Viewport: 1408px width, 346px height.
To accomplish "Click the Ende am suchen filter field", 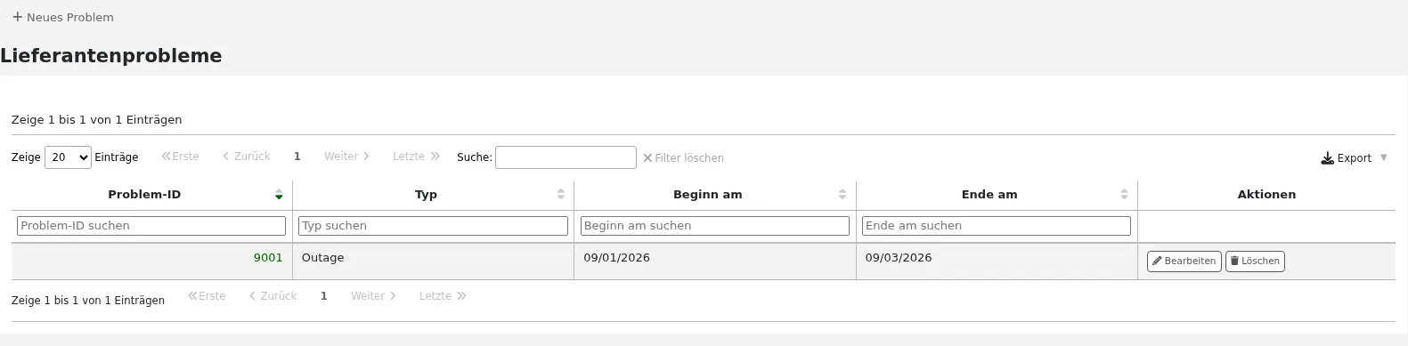I will [997, 226].
